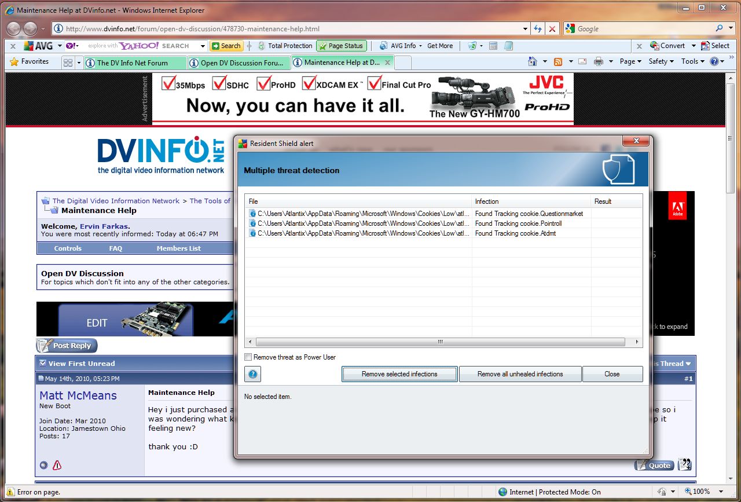Image resolution: width=741 pixels, height=502 pixels.
Task: Click the help question mark icon in alert
Action: pos(252,374)
